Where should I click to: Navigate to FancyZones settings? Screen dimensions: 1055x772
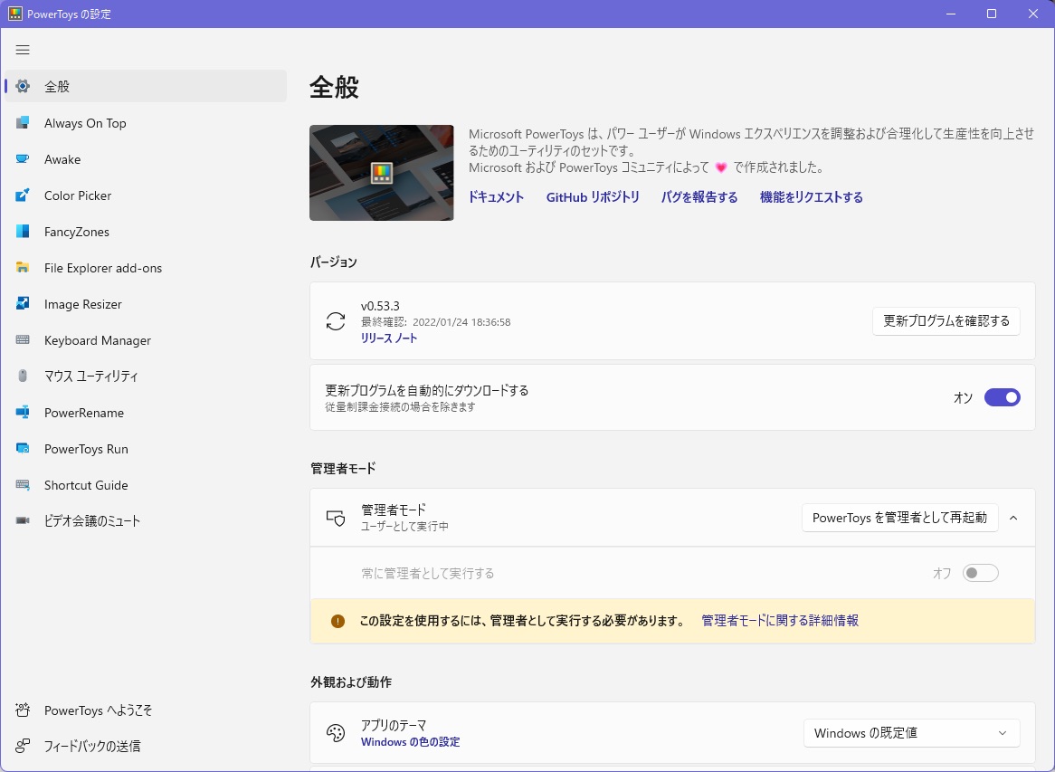click(x=146, y=232)
